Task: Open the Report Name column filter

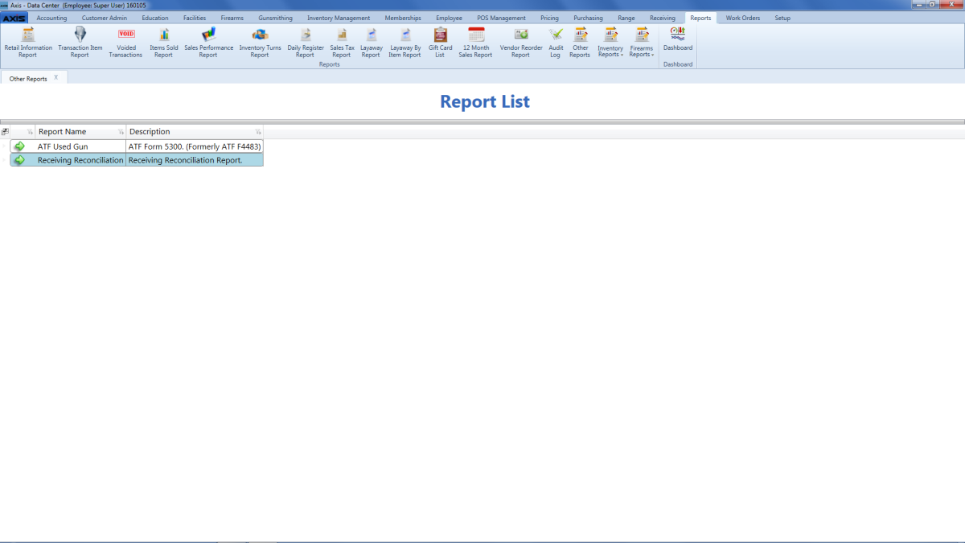Action: 121,132
